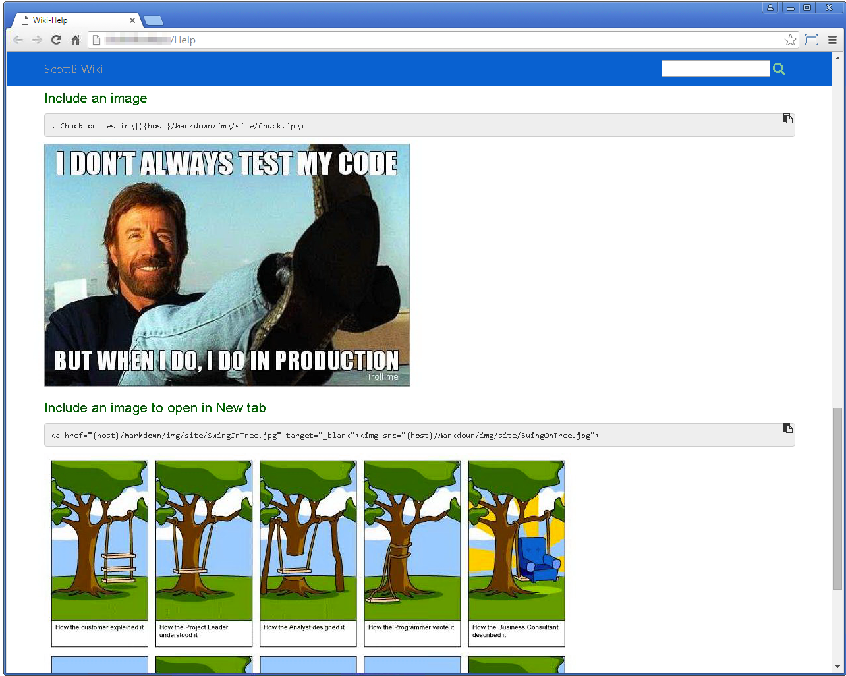Click the scroll down arrow of the page
Viewport: 846px width, 676px height.
coord(837,666)
